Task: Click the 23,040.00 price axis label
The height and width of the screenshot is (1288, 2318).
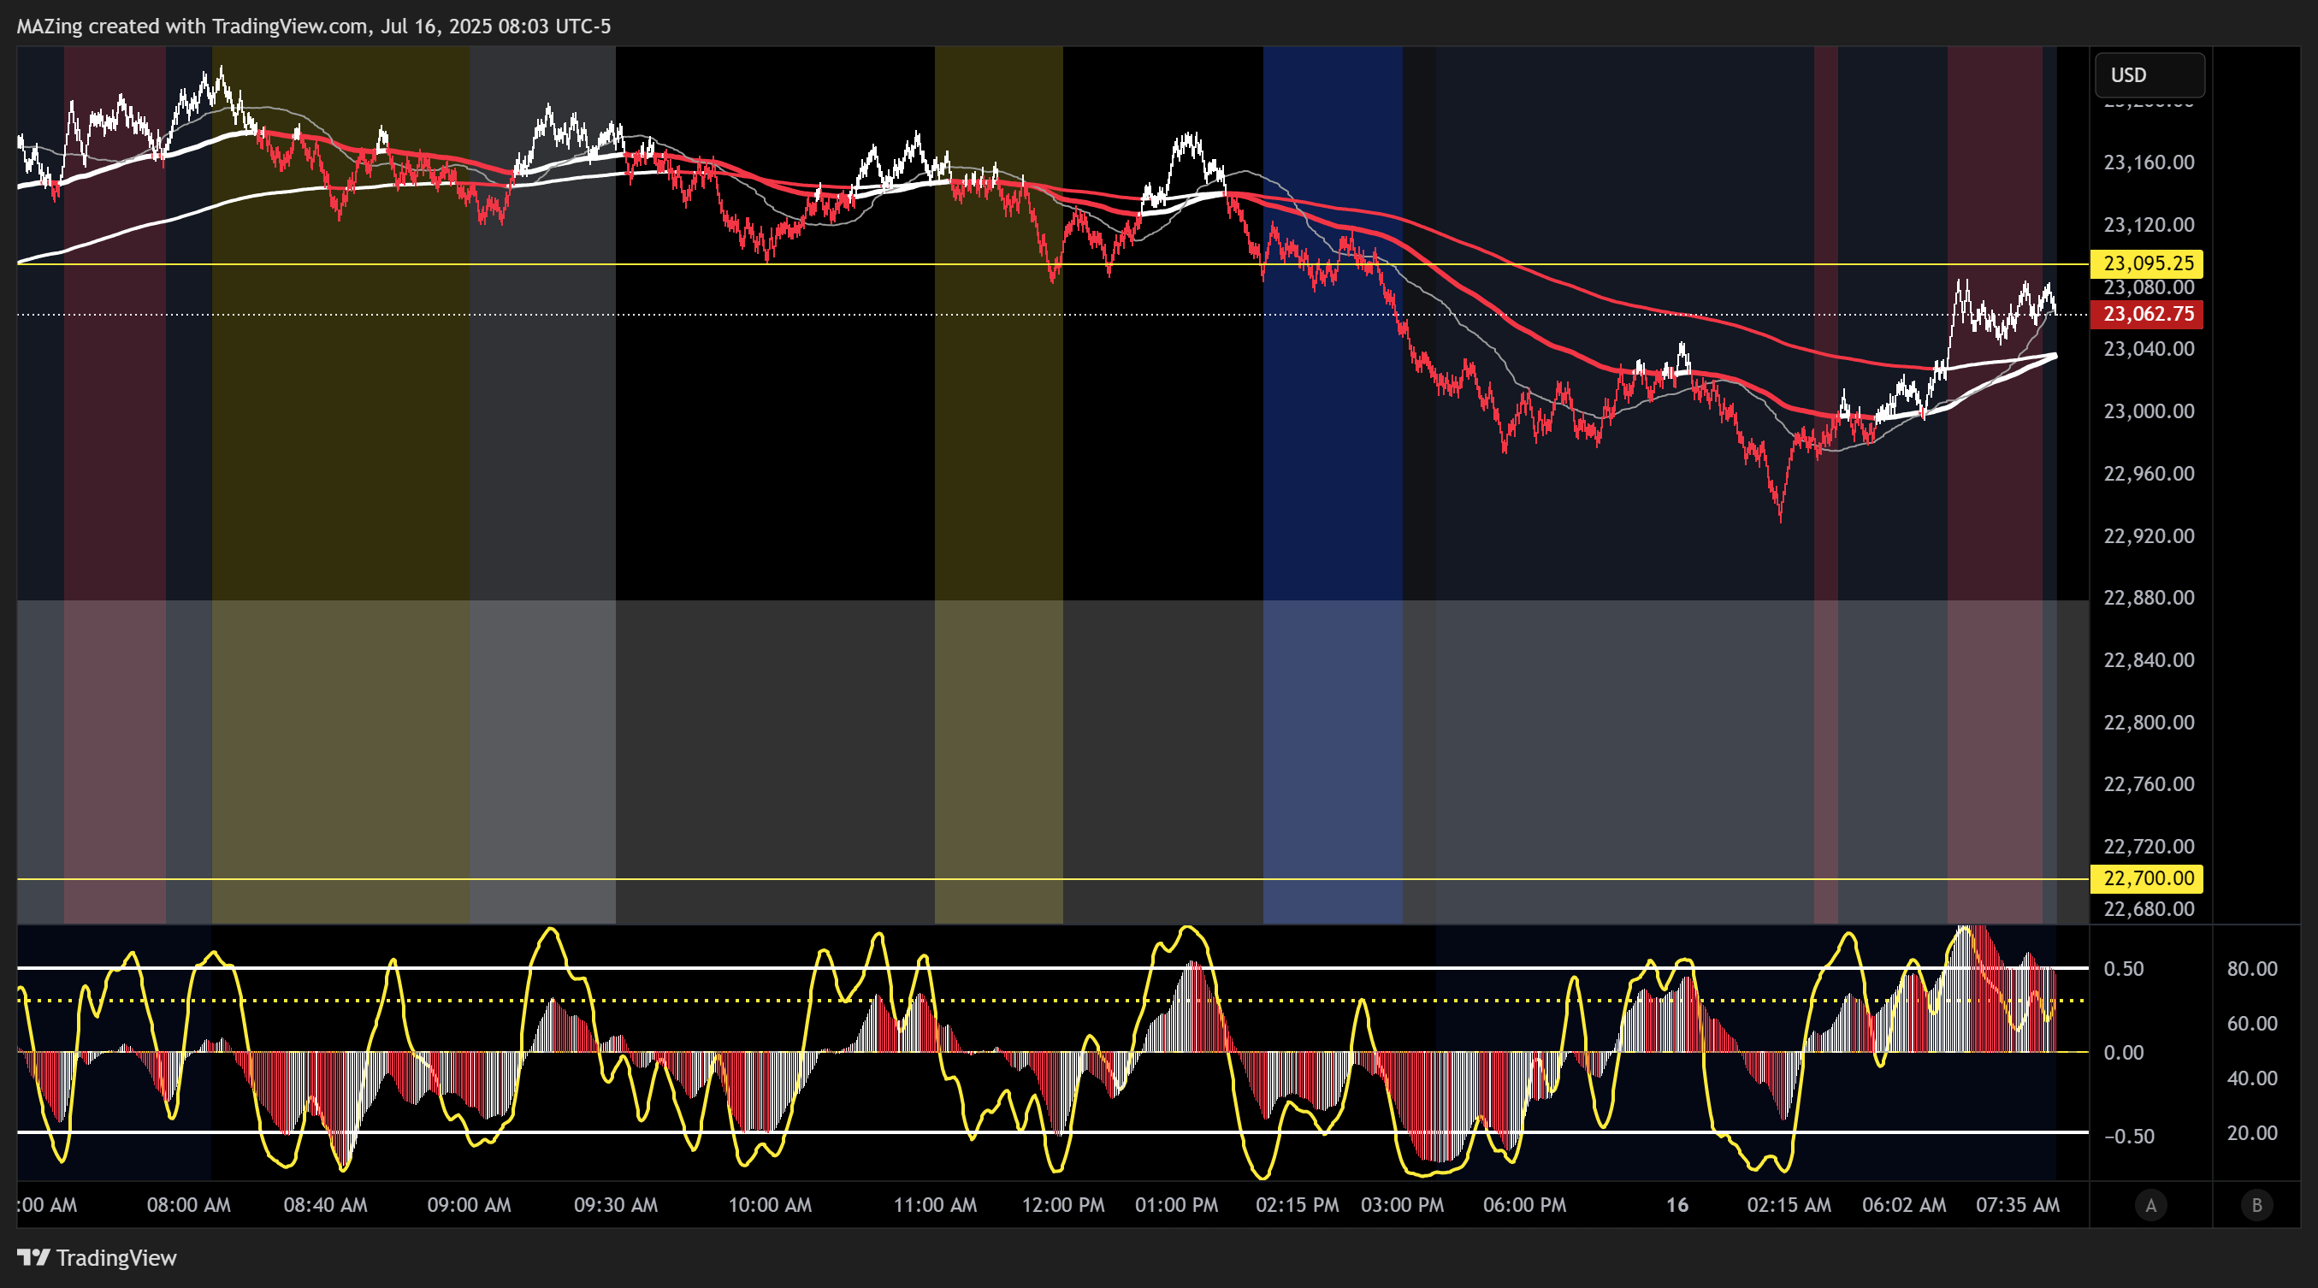Action: pyautogui.click(x=2148, y=349)
